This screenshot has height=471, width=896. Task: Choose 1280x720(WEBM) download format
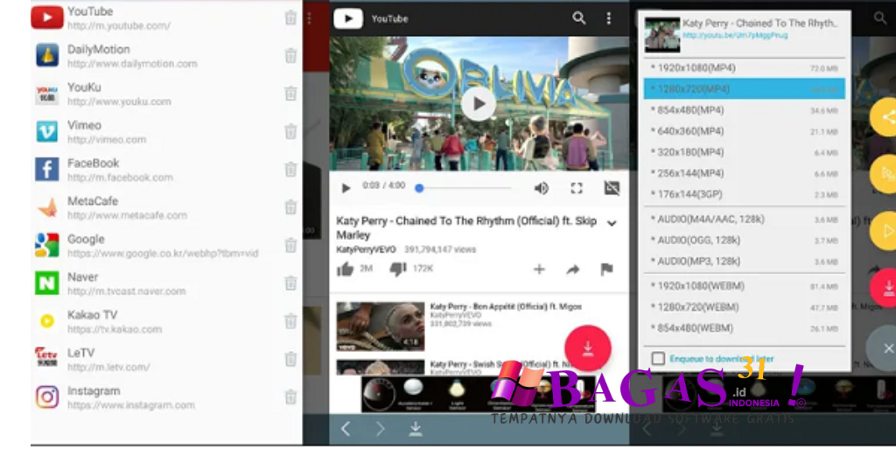click(744, 307)
